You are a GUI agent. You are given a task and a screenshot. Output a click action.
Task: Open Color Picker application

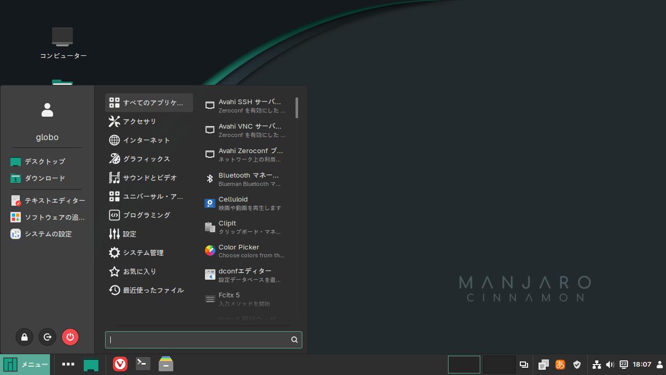click(x=245, y=251)
